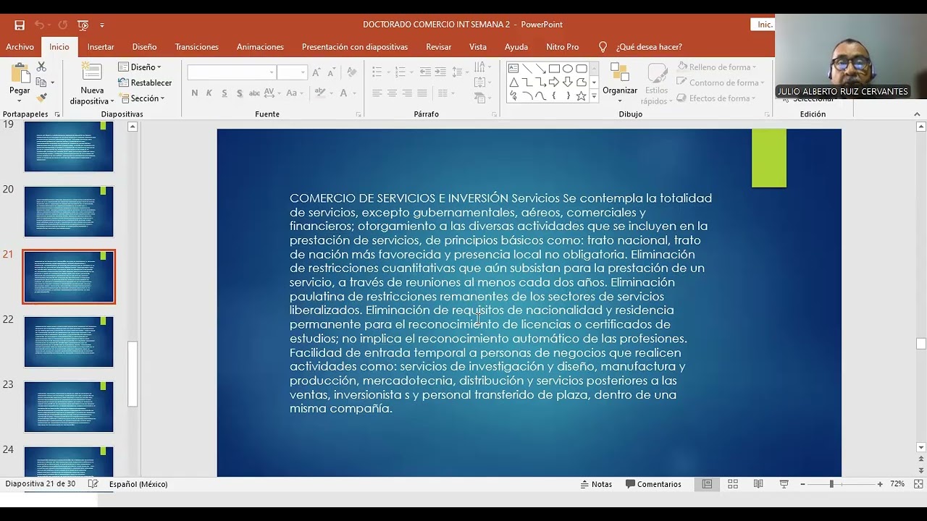Select slide 20 thumbnail

(x=69, y=211)
